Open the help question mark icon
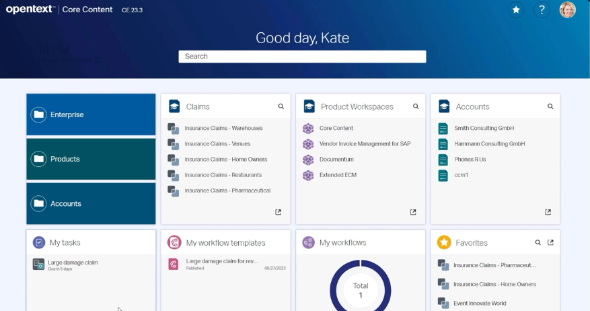The image size is (590, 311). pyautogui.click(x=542, y=10)
